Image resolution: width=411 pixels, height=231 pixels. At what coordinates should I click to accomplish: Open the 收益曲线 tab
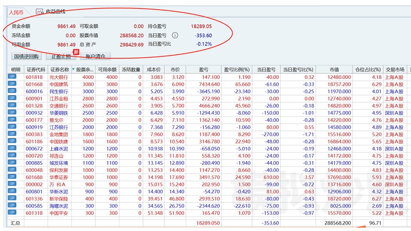(56, 12)
